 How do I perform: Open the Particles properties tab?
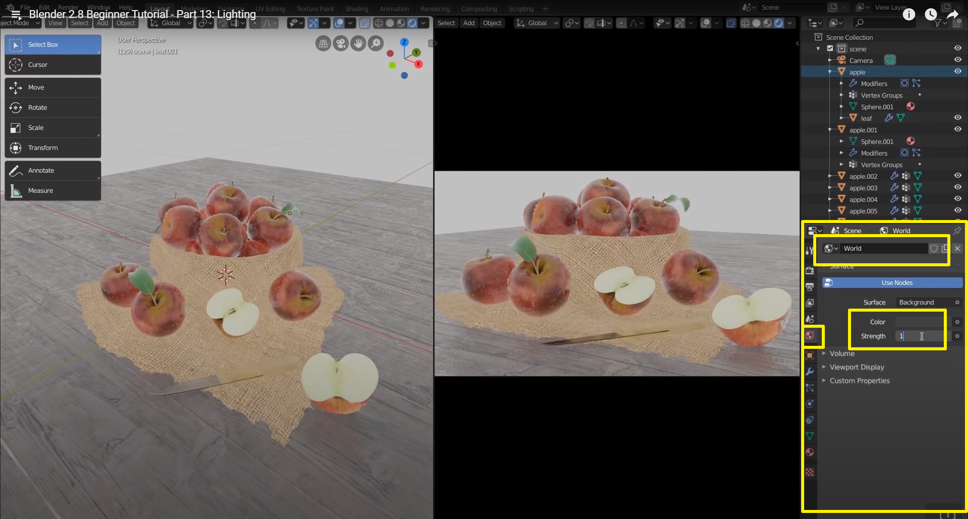810,388
